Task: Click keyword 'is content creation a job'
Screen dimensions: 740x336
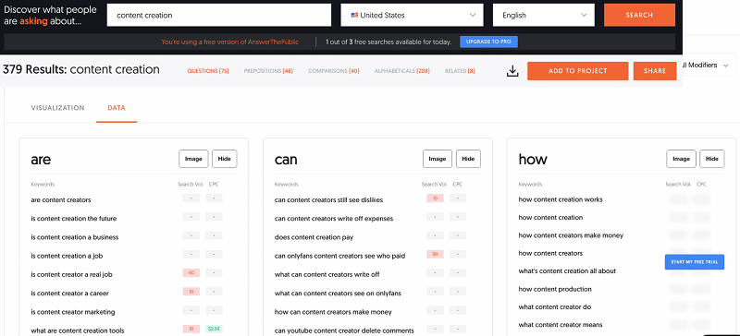Action: tap(67, 256)
